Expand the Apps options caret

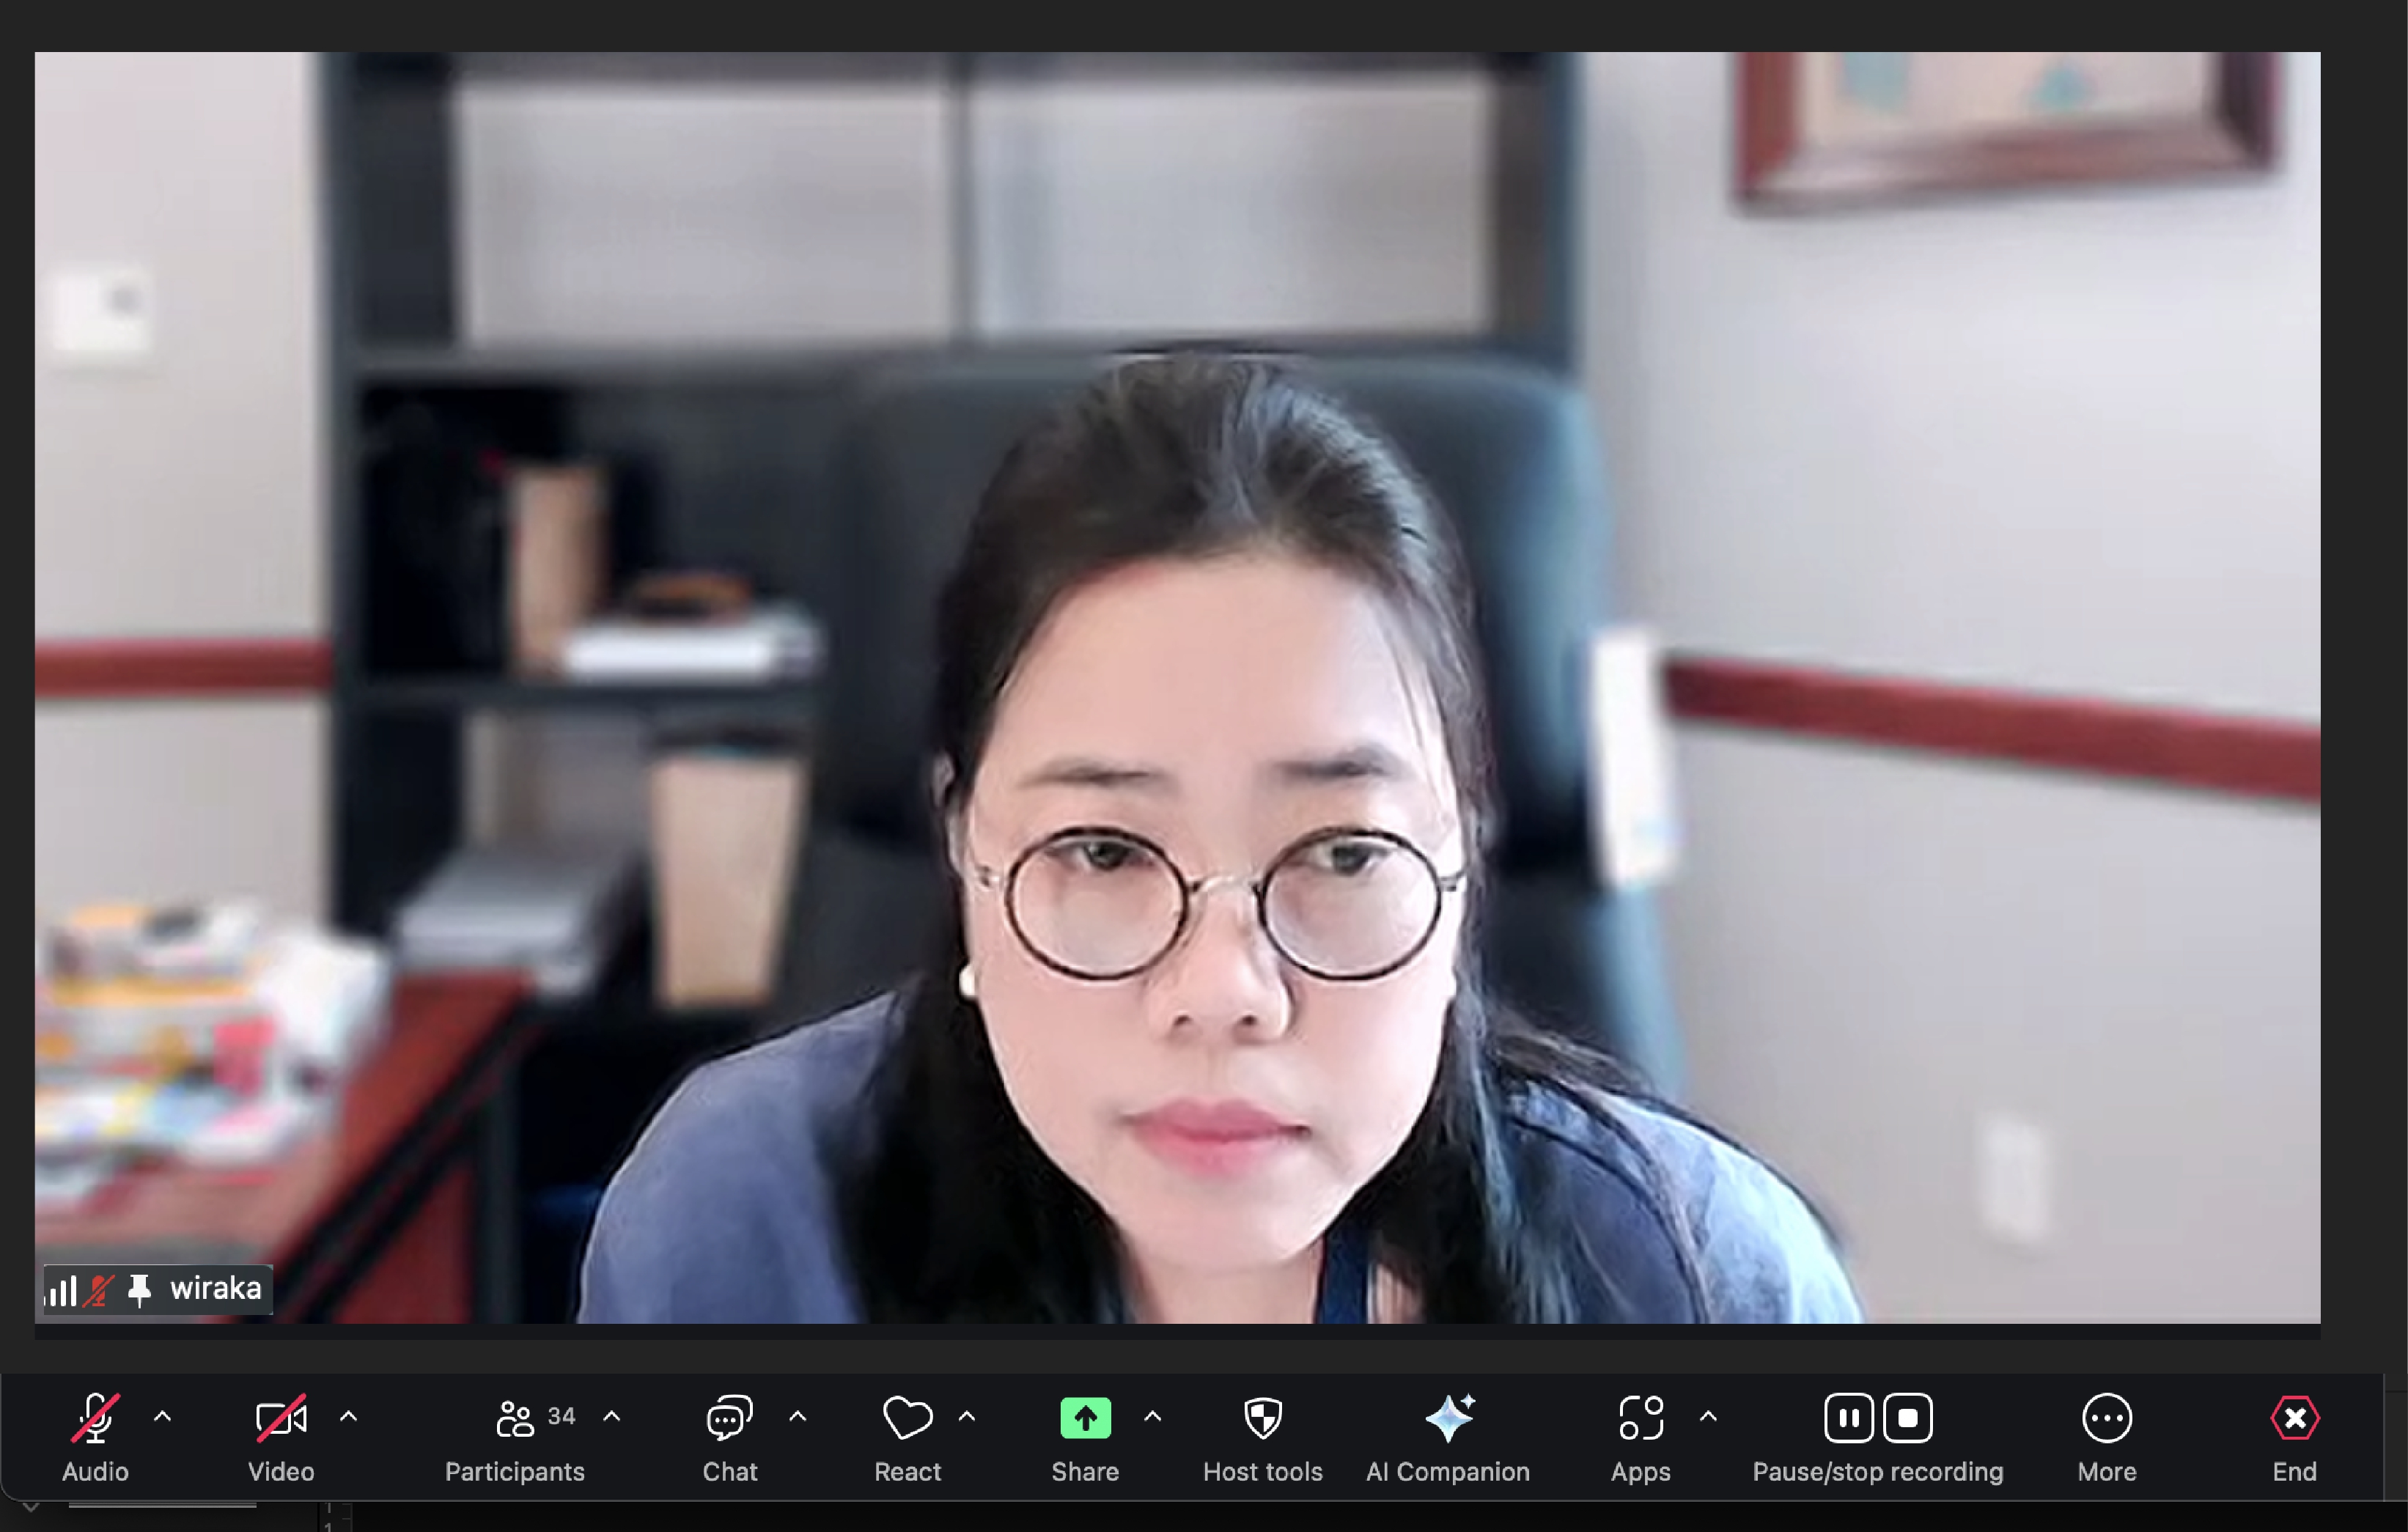coord(1709,1416)
